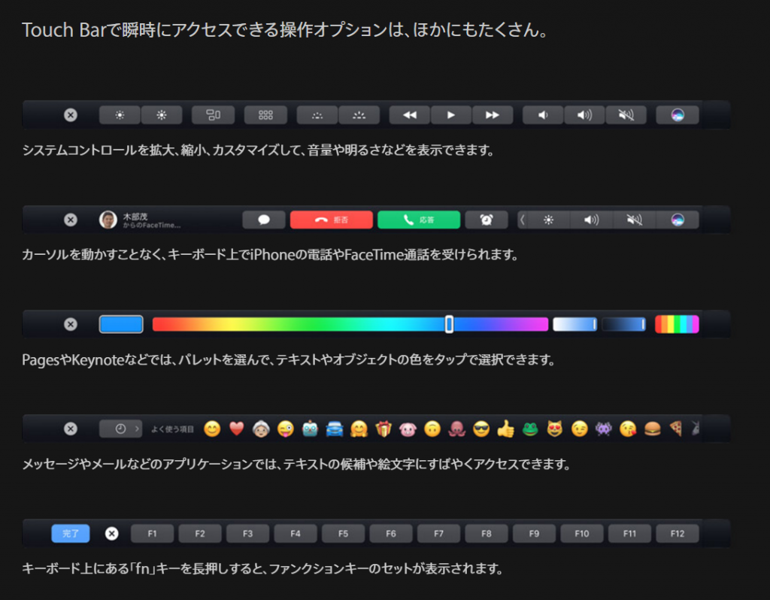Tap the F1 function key

pyautogui.click(x=152, y=533)
